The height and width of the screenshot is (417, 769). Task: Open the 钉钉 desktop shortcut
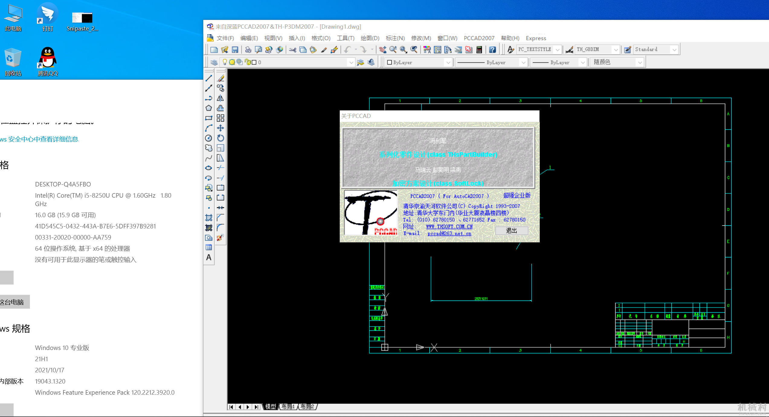[47, 17]
